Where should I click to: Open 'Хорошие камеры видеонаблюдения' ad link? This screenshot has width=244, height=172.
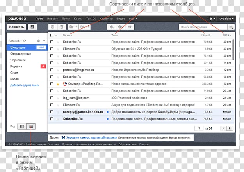pyautogui.click(x=92, y=138)
